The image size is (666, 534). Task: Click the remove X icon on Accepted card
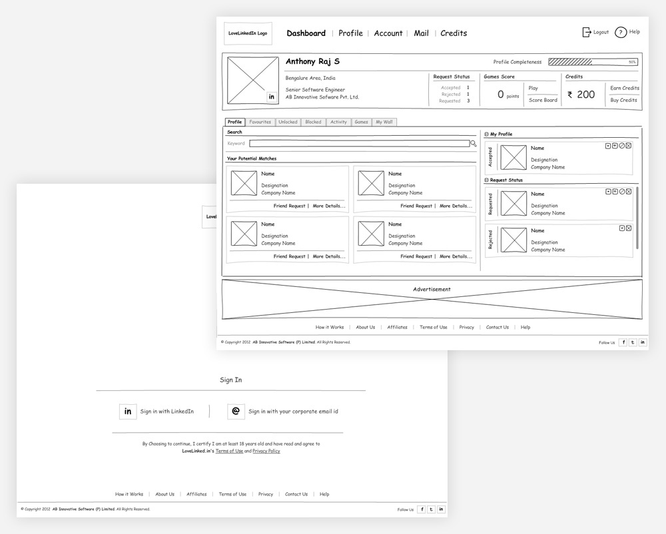coord(628,146)
